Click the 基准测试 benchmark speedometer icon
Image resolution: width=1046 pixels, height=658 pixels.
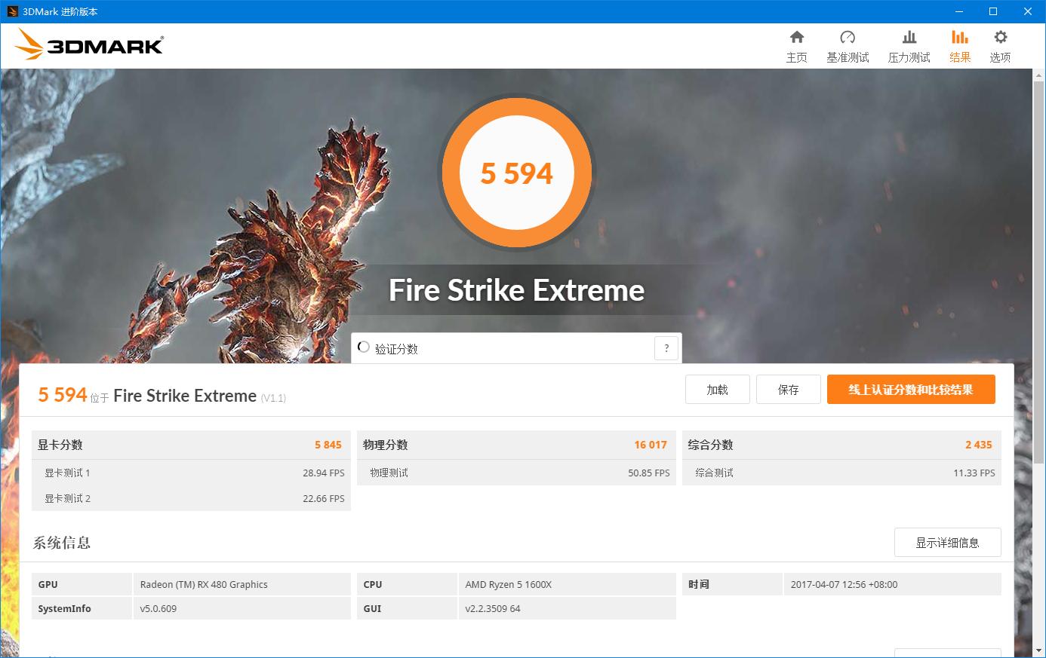point(848,36)
